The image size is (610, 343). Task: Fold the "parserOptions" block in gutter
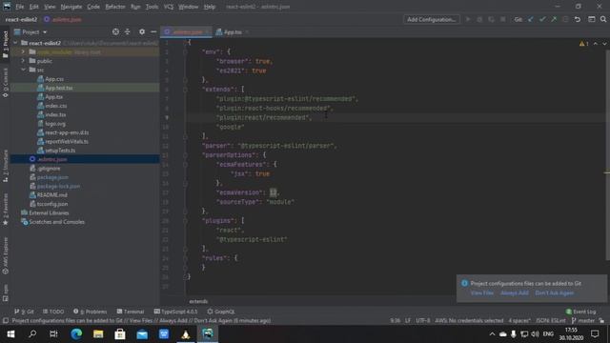coord(185,155)
